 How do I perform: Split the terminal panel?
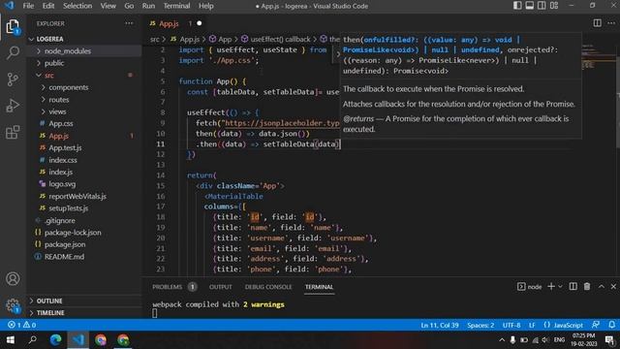573,287
